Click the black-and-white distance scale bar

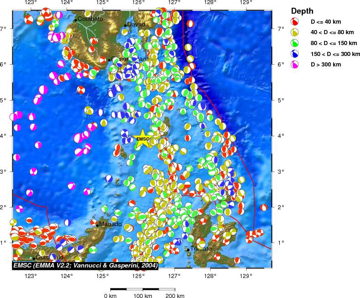pos(143,288)
